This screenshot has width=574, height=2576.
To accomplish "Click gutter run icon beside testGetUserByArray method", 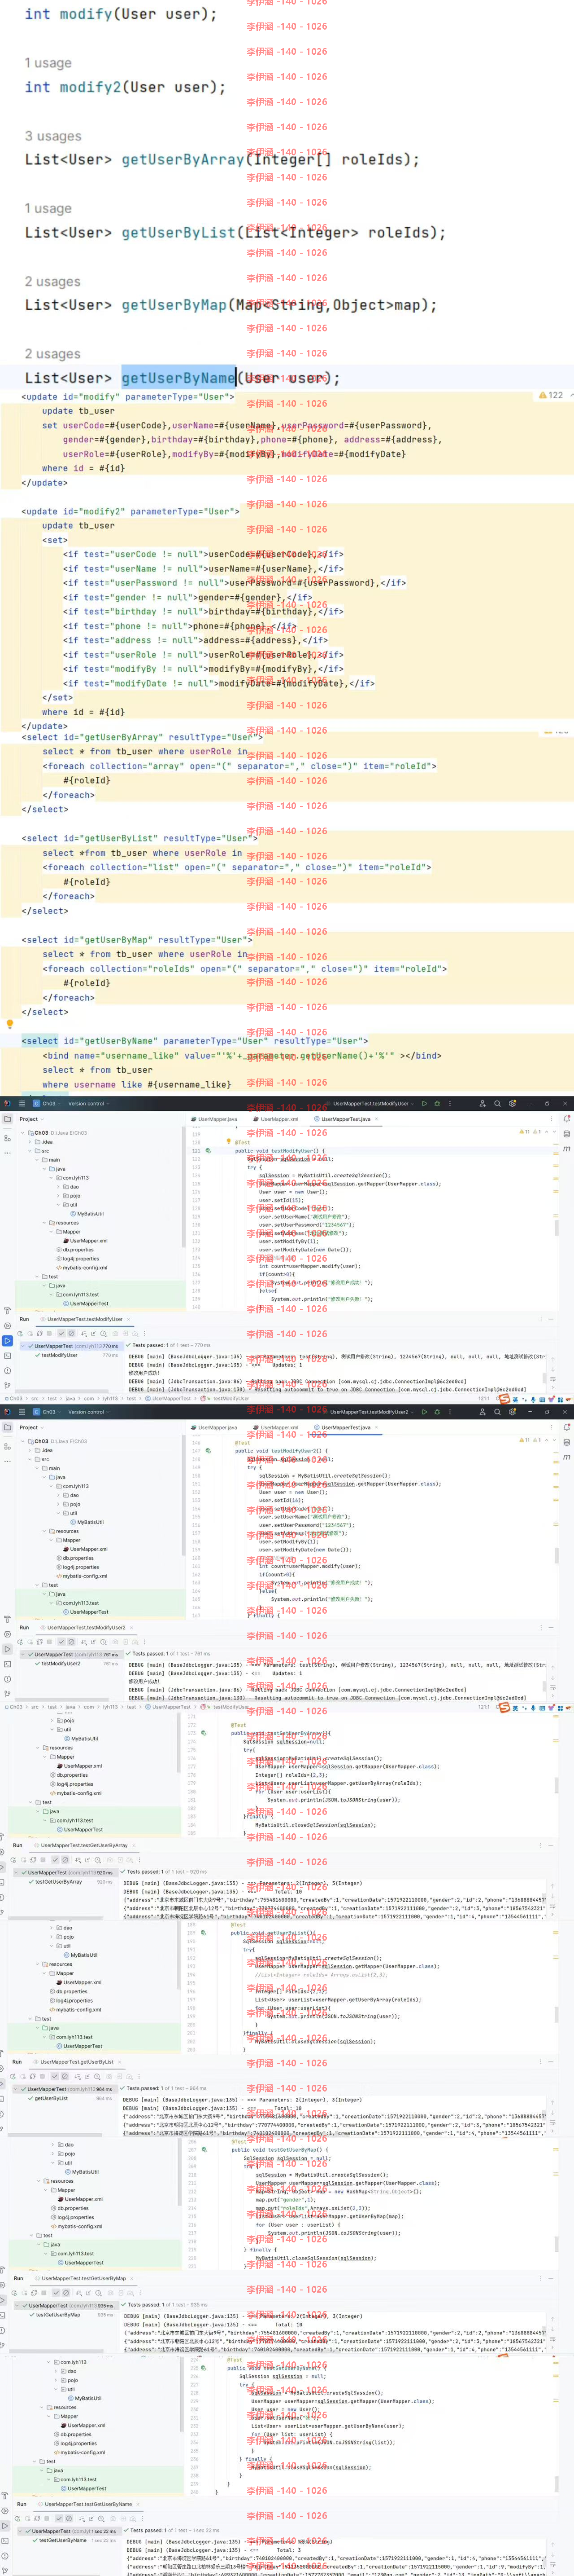I will pyautogui.click(x=204, y=1733).
